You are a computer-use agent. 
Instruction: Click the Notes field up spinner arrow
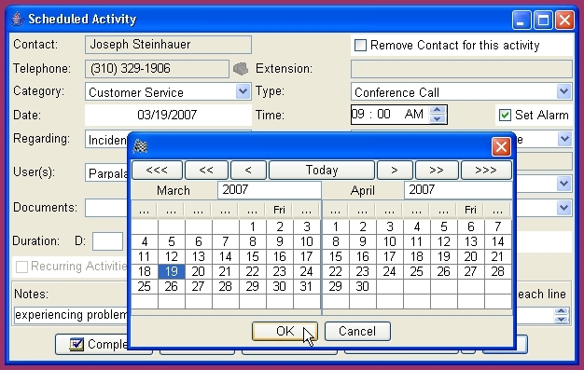click(561, 311)
